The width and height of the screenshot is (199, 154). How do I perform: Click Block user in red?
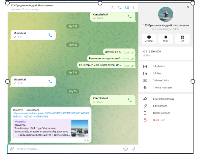coord(159,120)
